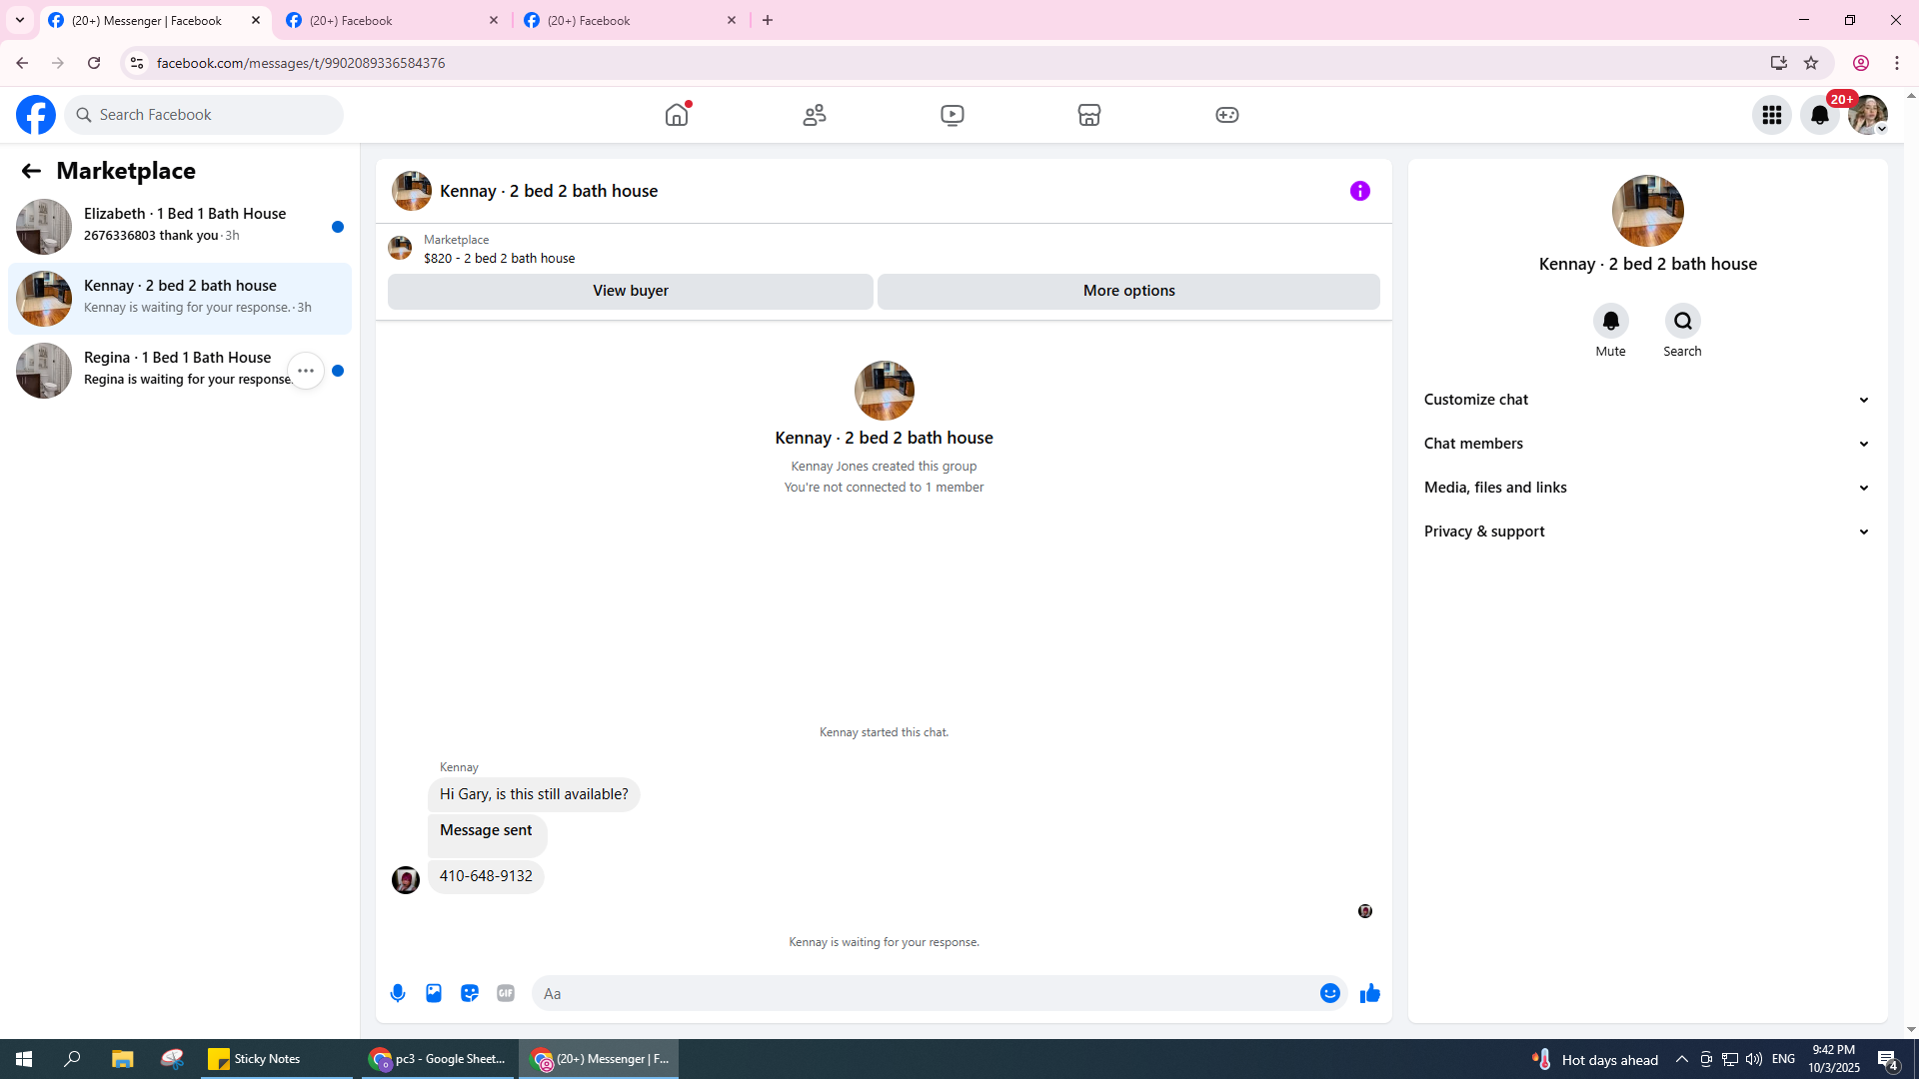Open the Windows Start menu
The width and height of the screenshot is (1919, 1079).
pyautogui.click(x=24, y=1059)
